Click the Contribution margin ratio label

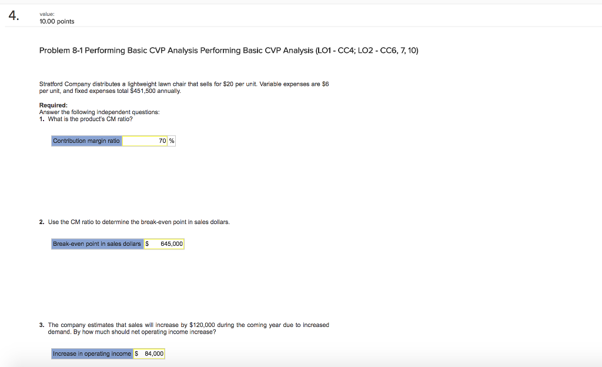(86, 141)
